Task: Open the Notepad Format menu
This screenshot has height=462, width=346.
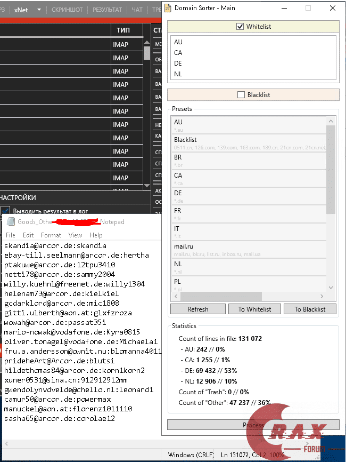Action: [51, 235]
